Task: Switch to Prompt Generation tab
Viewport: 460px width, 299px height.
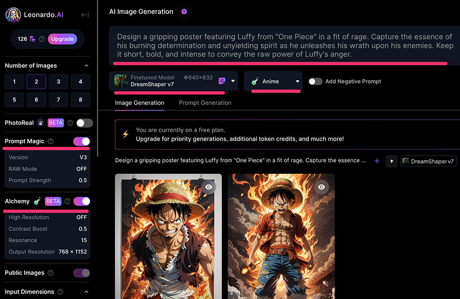Action: coord(205,103)
